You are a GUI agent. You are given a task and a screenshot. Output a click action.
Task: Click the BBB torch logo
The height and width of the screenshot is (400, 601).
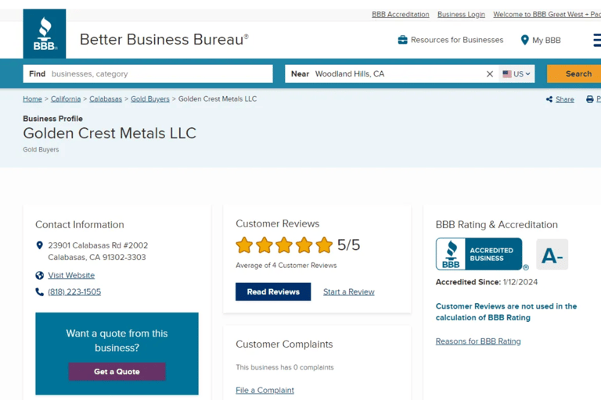click(45, 34)
